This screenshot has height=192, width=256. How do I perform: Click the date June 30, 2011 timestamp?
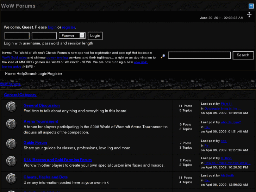coord(222,18)
